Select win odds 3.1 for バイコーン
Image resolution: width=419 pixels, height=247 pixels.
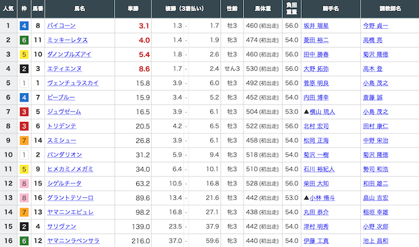(144, 26)
